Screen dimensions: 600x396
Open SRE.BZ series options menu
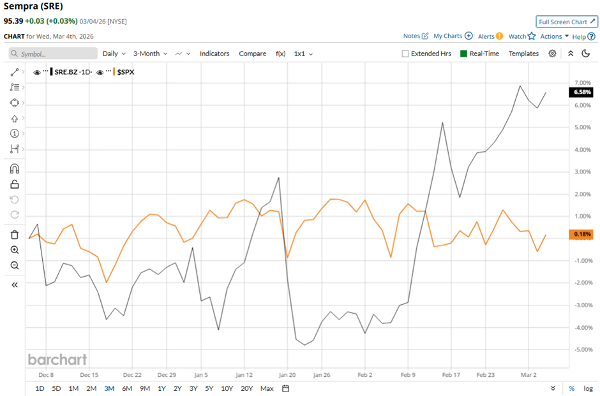45,71
